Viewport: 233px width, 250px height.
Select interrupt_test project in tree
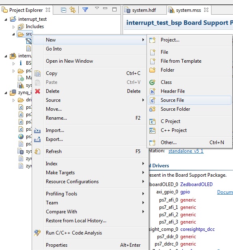tap(28, 19)
